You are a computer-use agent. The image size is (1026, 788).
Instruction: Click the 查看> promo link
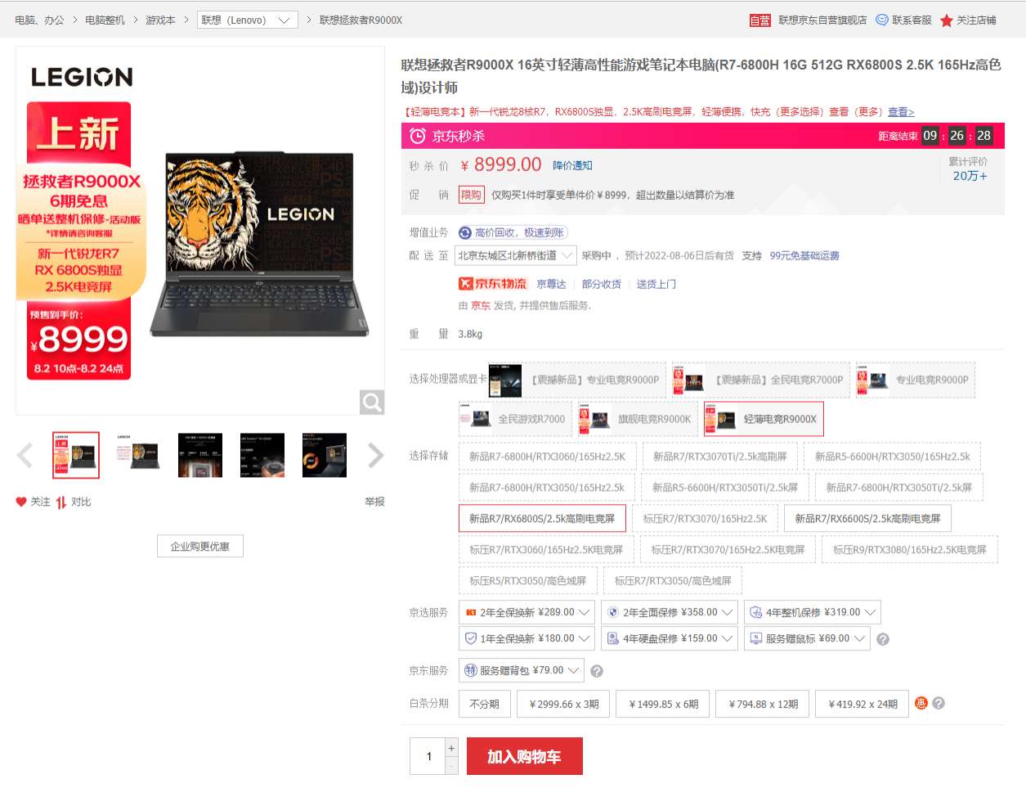(x=901, y=112)
